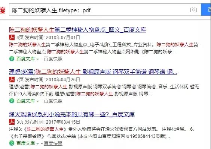
Task: Click the camera image search icon
Action: (x=193, y=10)
